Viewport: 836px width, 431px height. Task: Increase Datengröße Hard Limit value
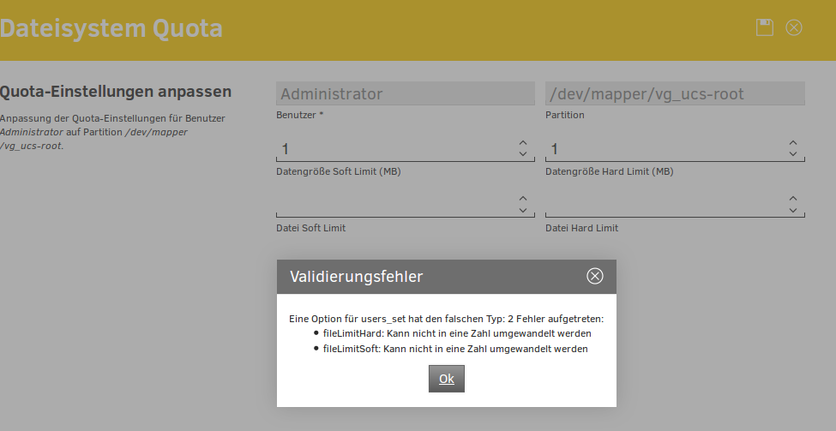(x=792, y=143)
